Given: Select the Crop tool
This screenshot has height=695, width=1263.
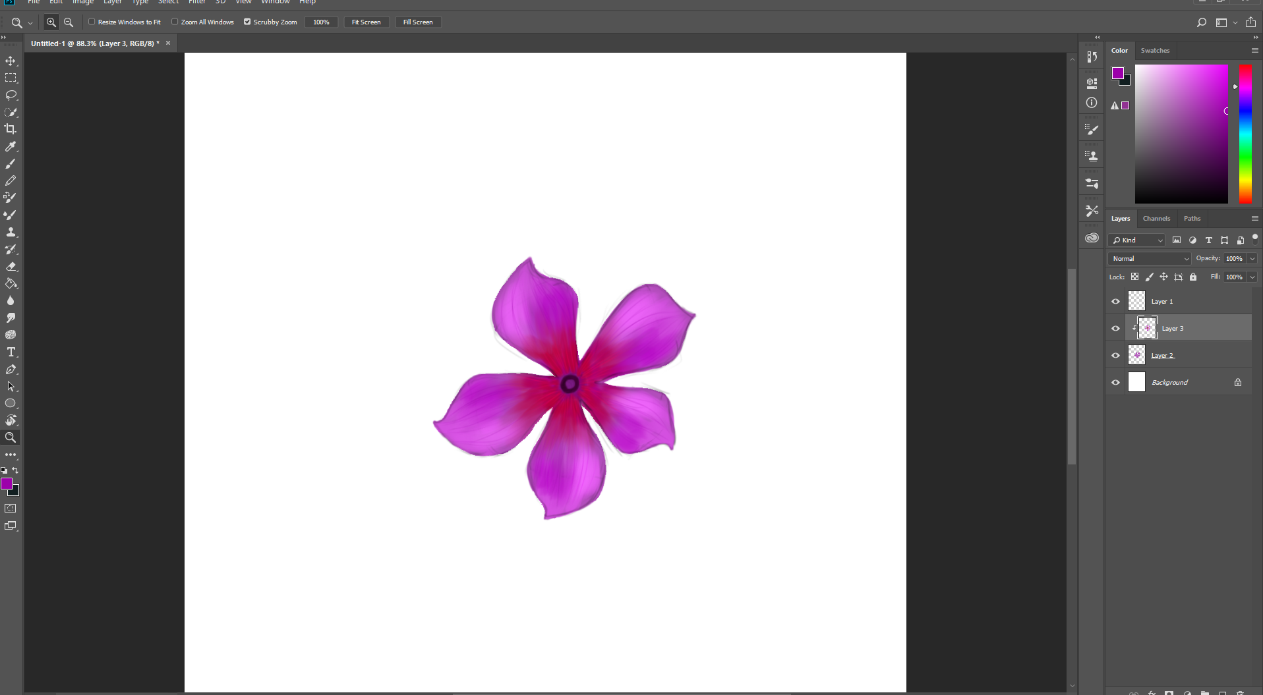Looking at the screenshot, I should (x=11, y=129).
